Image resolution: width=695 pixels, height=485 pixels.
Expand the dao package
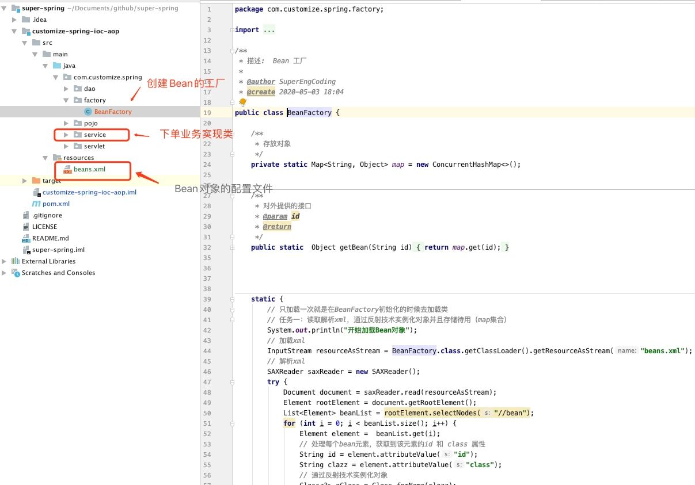click(x=66, y=89)
